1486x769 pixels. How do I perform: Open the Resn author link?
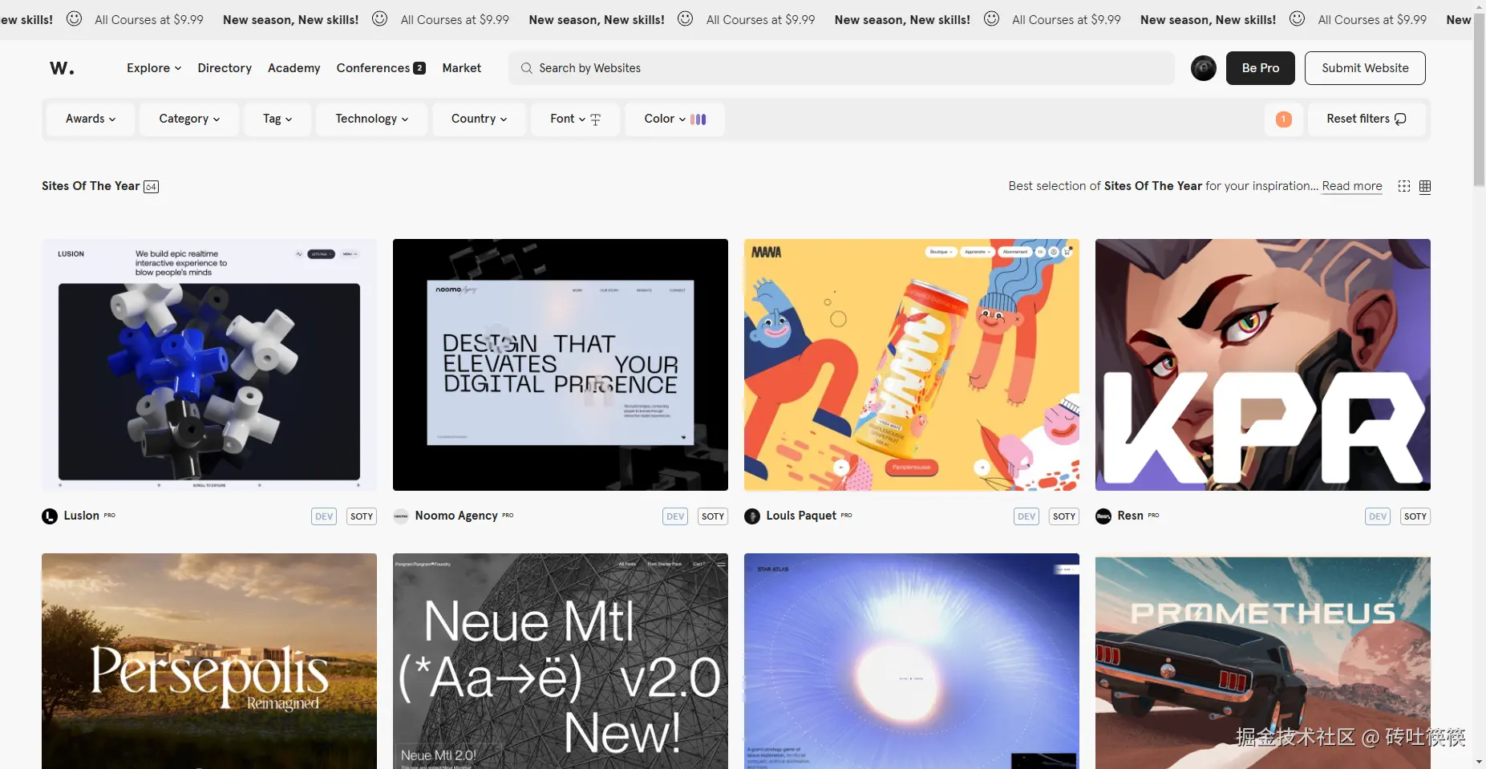pos(1131,516)
